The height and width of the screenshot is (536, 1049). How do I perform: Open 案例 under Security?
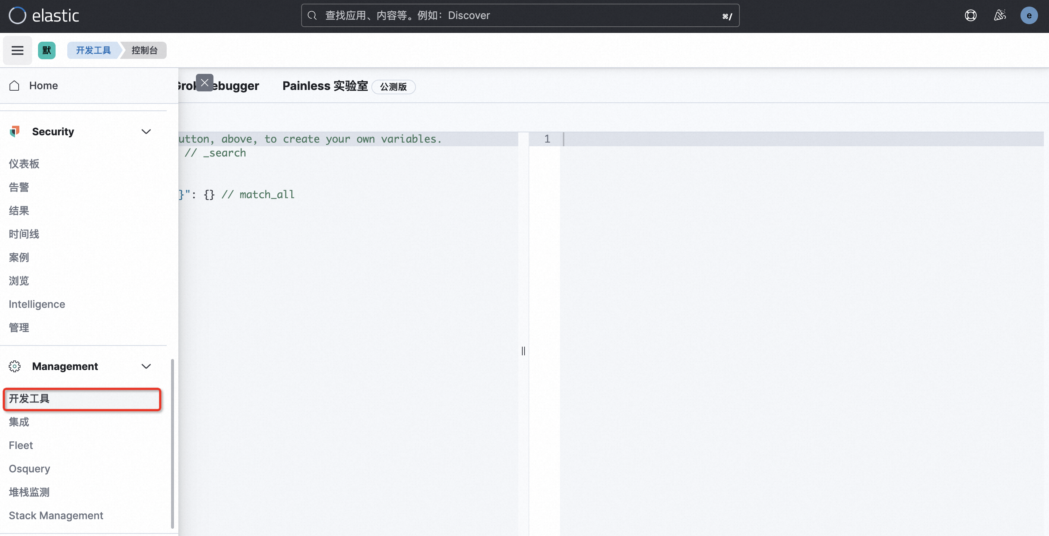pos(19,257)
